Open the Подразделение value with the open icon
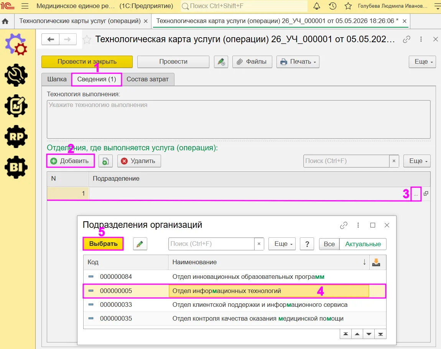441x349 pixels. 426,193
